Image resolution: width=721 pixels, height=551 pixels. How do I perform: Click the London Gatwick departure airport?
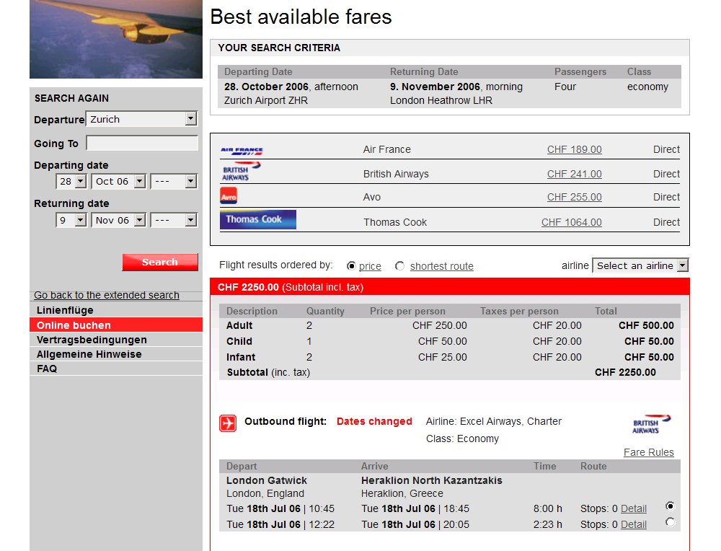(x=267, y=480)
